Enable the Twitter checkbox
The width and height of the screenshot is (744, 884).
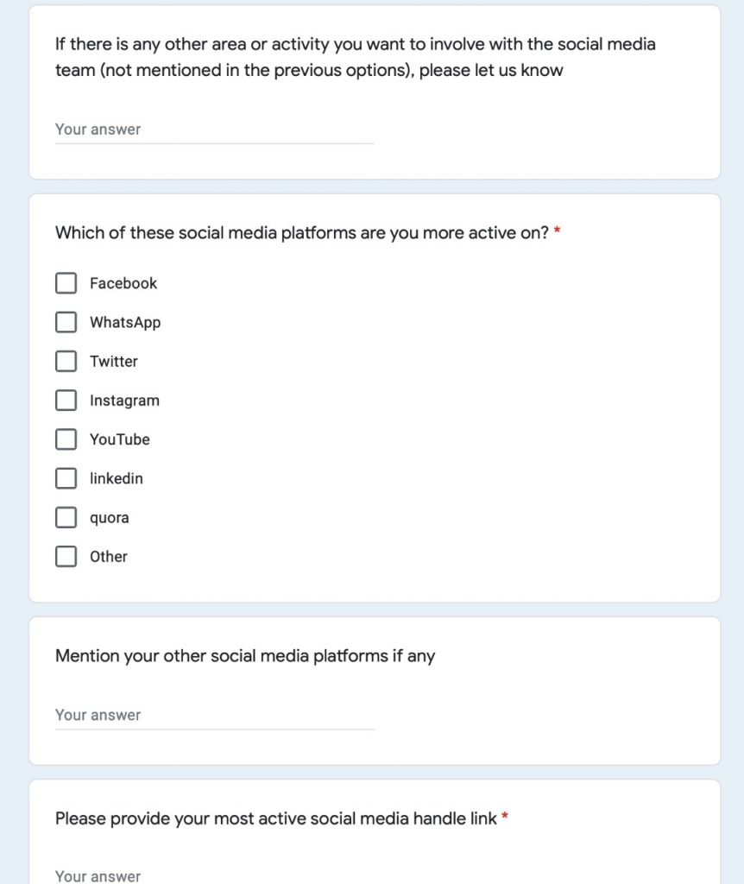point(66,361)
